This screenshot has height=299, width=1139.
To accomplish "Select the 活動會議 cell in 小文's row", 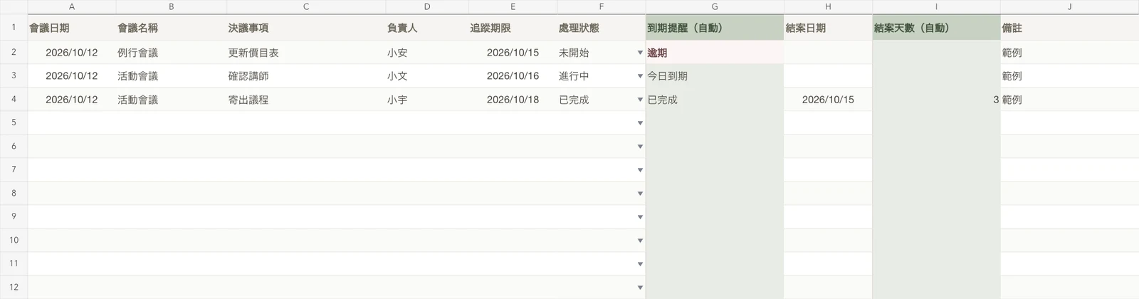I will [172, 76].
